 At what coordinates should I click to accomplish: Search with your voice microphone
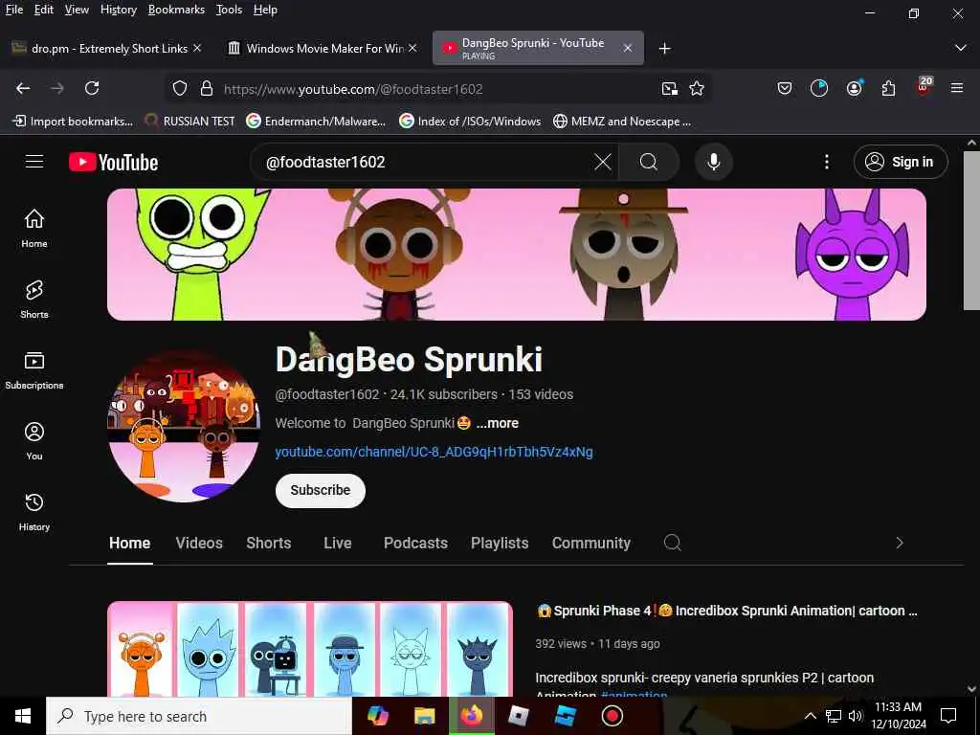click(713, 163)
